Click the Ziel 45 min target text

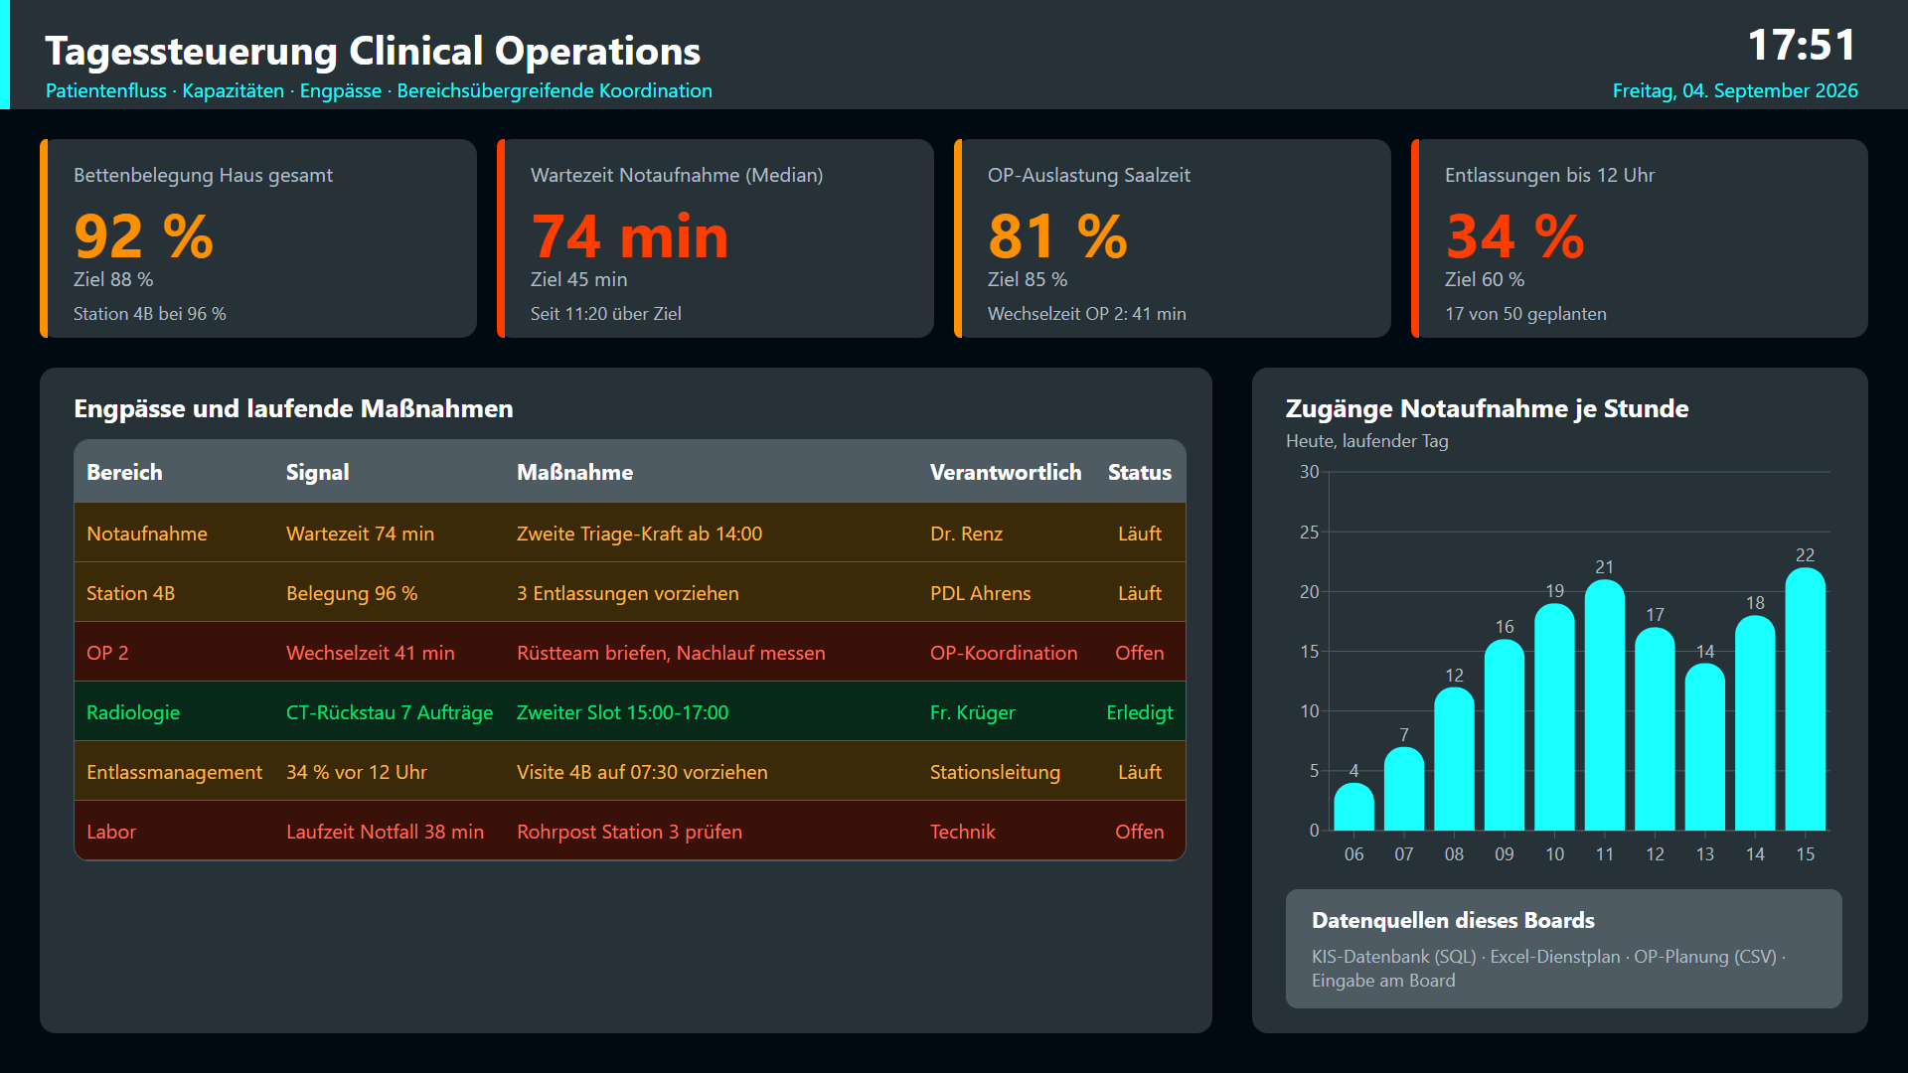(x=579, y=279)
